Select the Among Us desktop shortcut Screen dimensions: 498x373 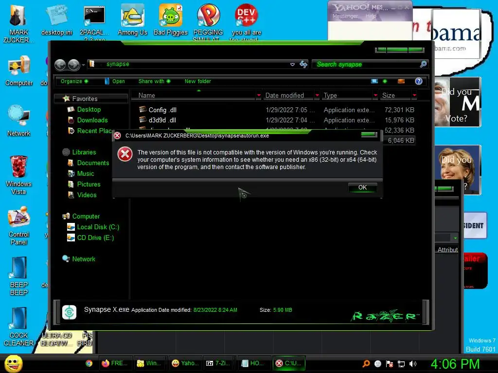[x=132, y=19]
